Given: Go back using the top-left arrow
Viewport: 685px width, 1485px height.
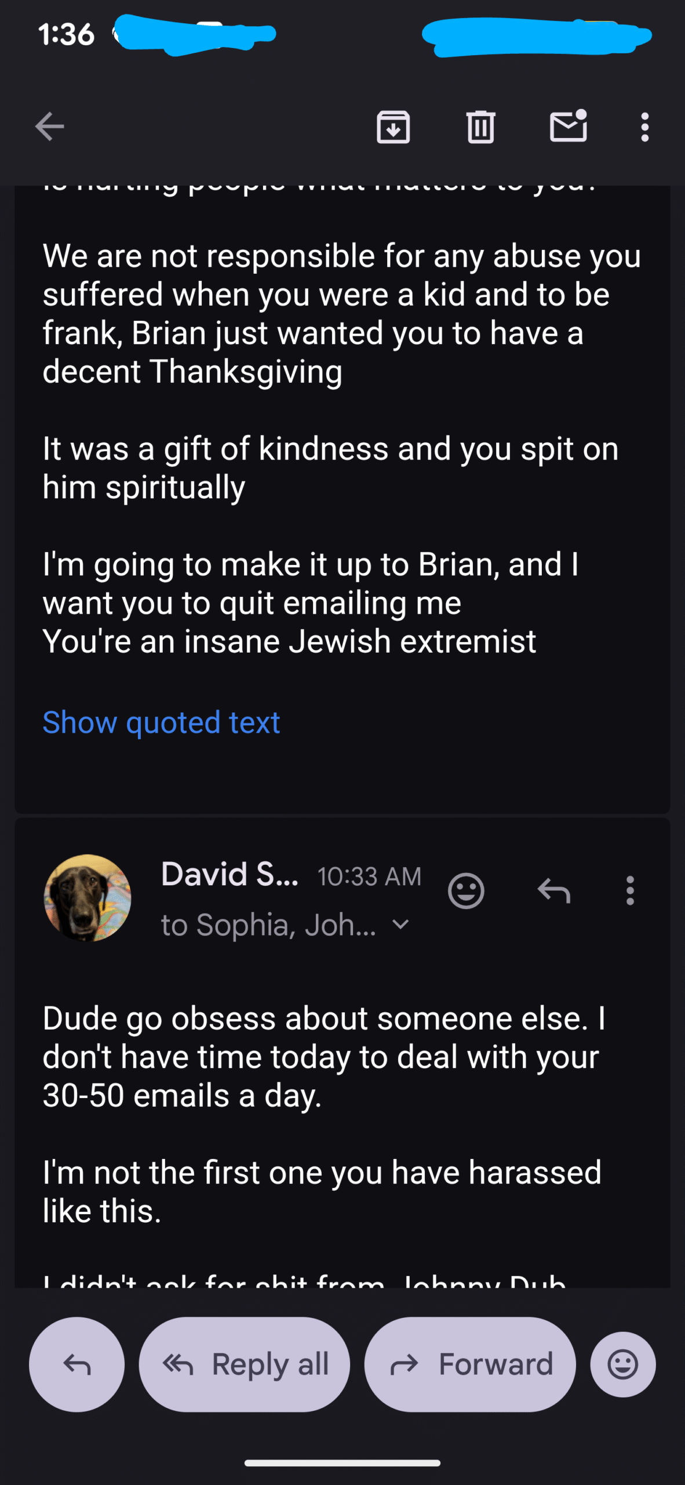Looking at the screenshot, I should [49, 126].
